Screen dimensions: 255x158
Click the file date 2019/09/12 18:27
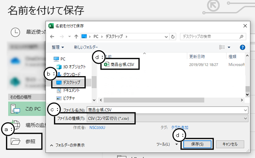click(203, 65)
